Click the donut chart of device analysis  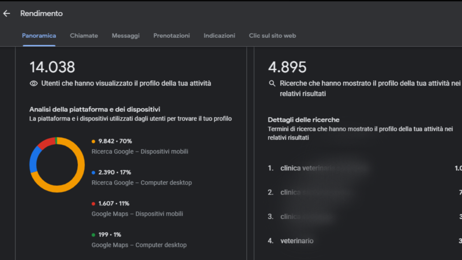tap(57, 165)
